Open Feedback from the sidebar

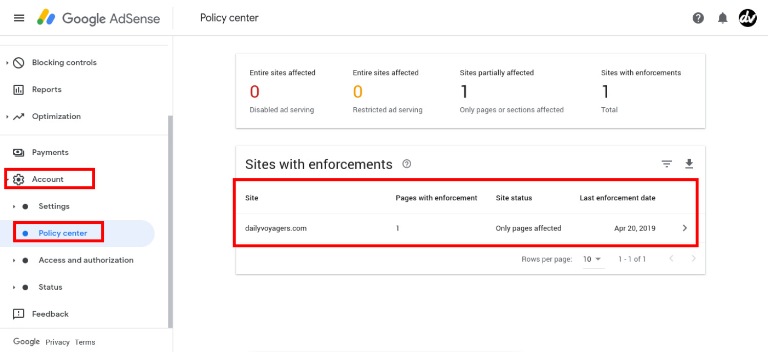click(50, 314)
